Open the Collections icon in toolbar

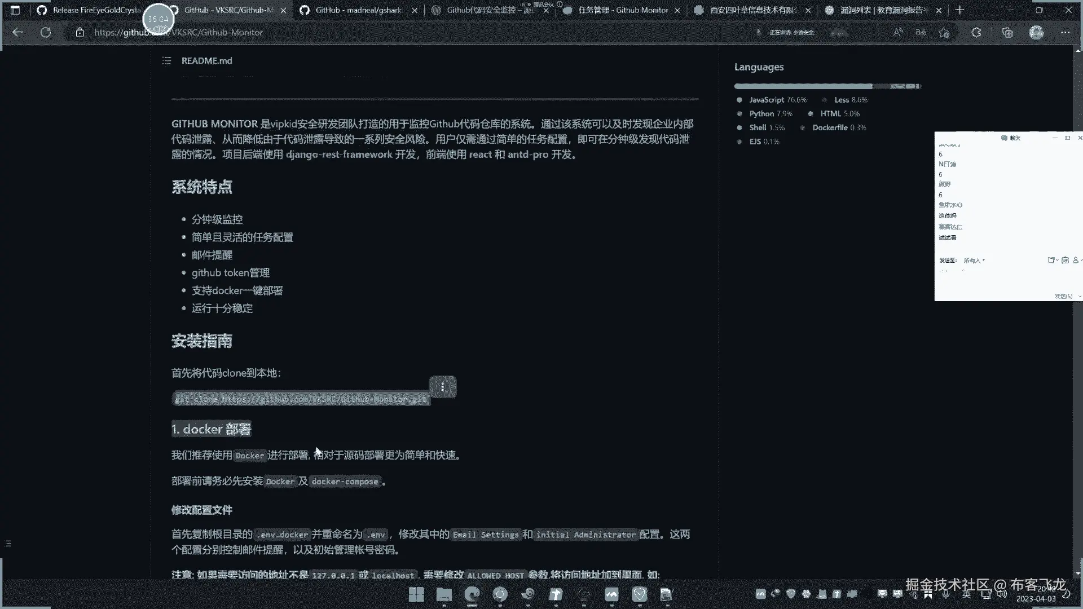click(1007, 33)
